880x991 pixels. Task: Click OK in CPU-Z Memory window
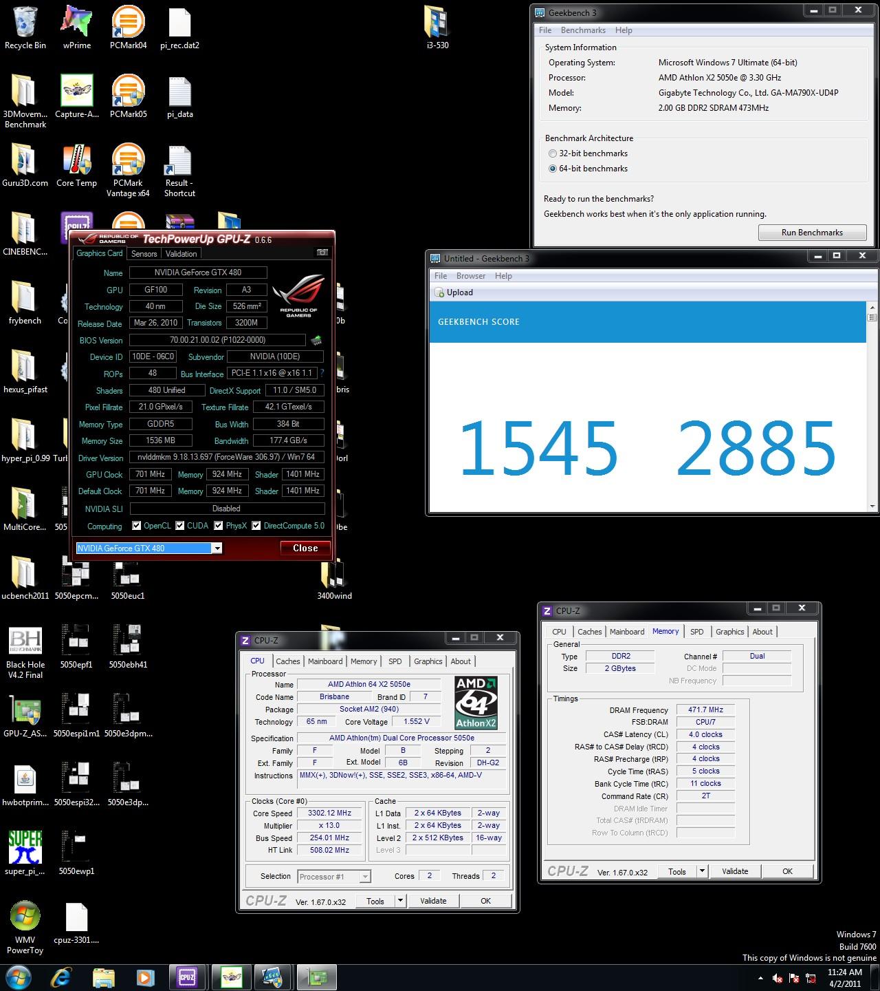click(788, 871)
